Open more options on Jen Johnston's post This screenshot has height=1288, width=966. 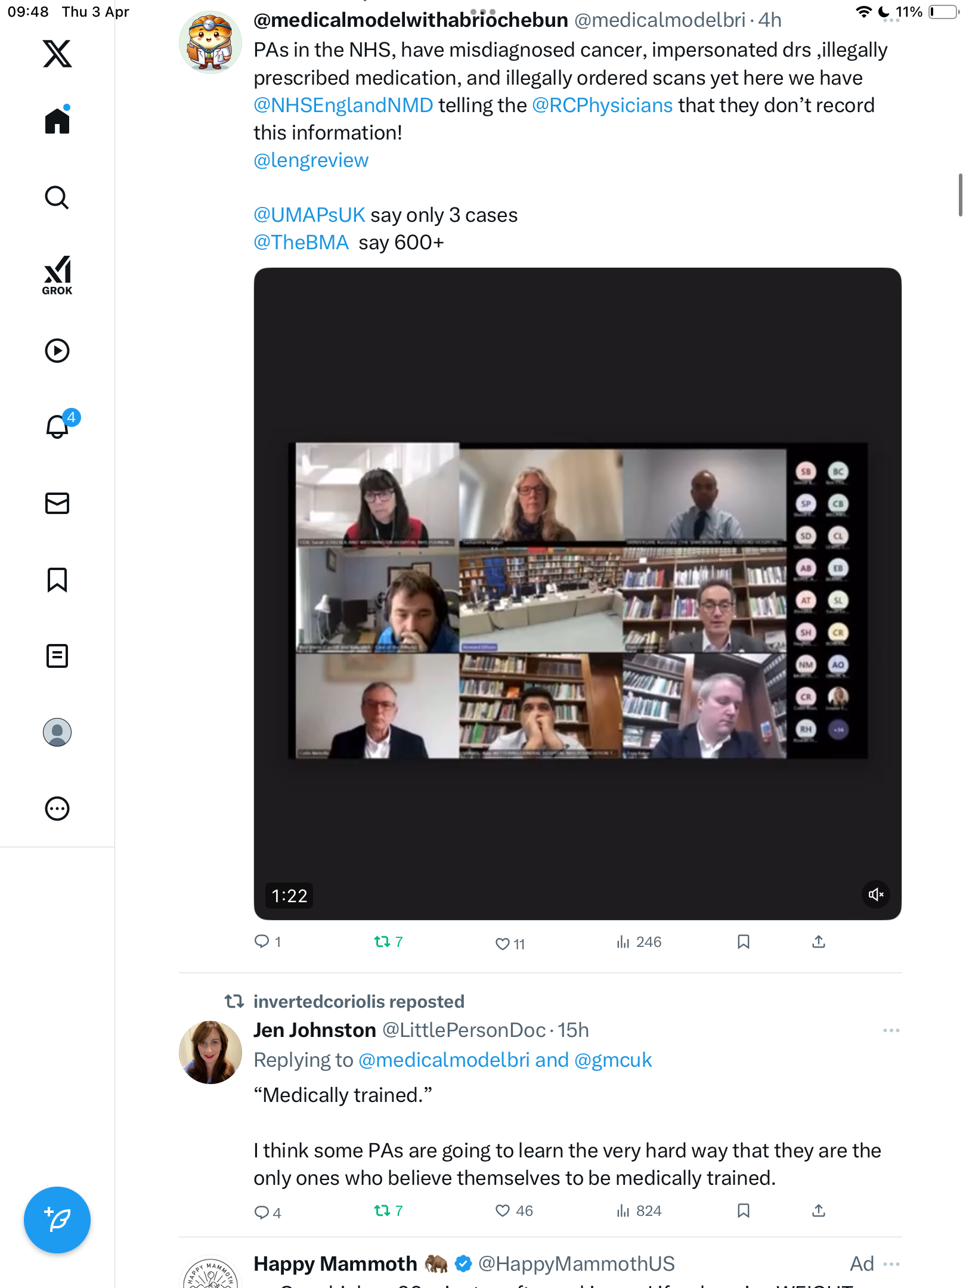tap(891, 1030)
